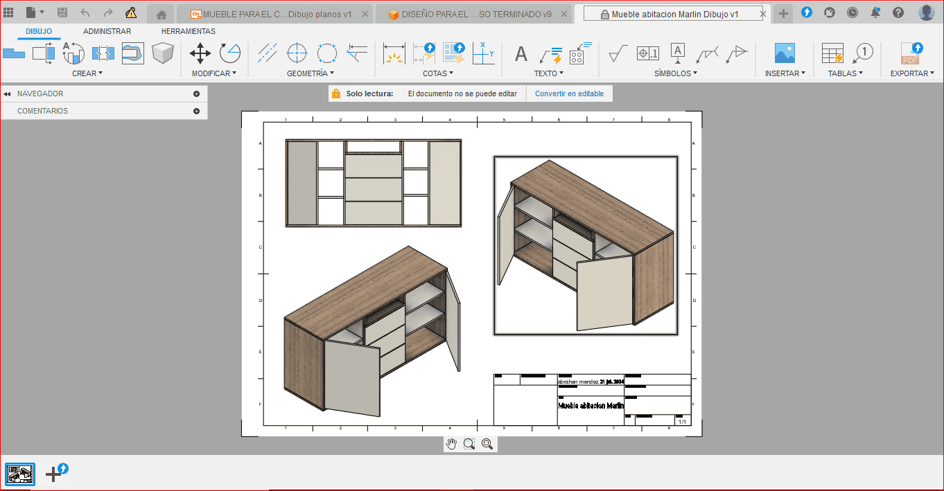Expand the Navegador panel
The width and height of the screenshot is (944, 491).
(196, 93)
